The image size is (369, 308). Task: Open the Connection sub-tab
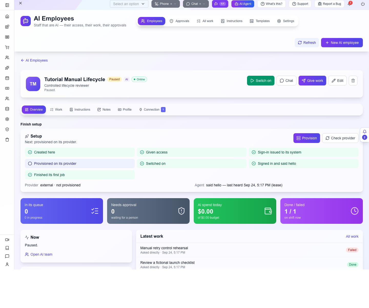point(152,110)
